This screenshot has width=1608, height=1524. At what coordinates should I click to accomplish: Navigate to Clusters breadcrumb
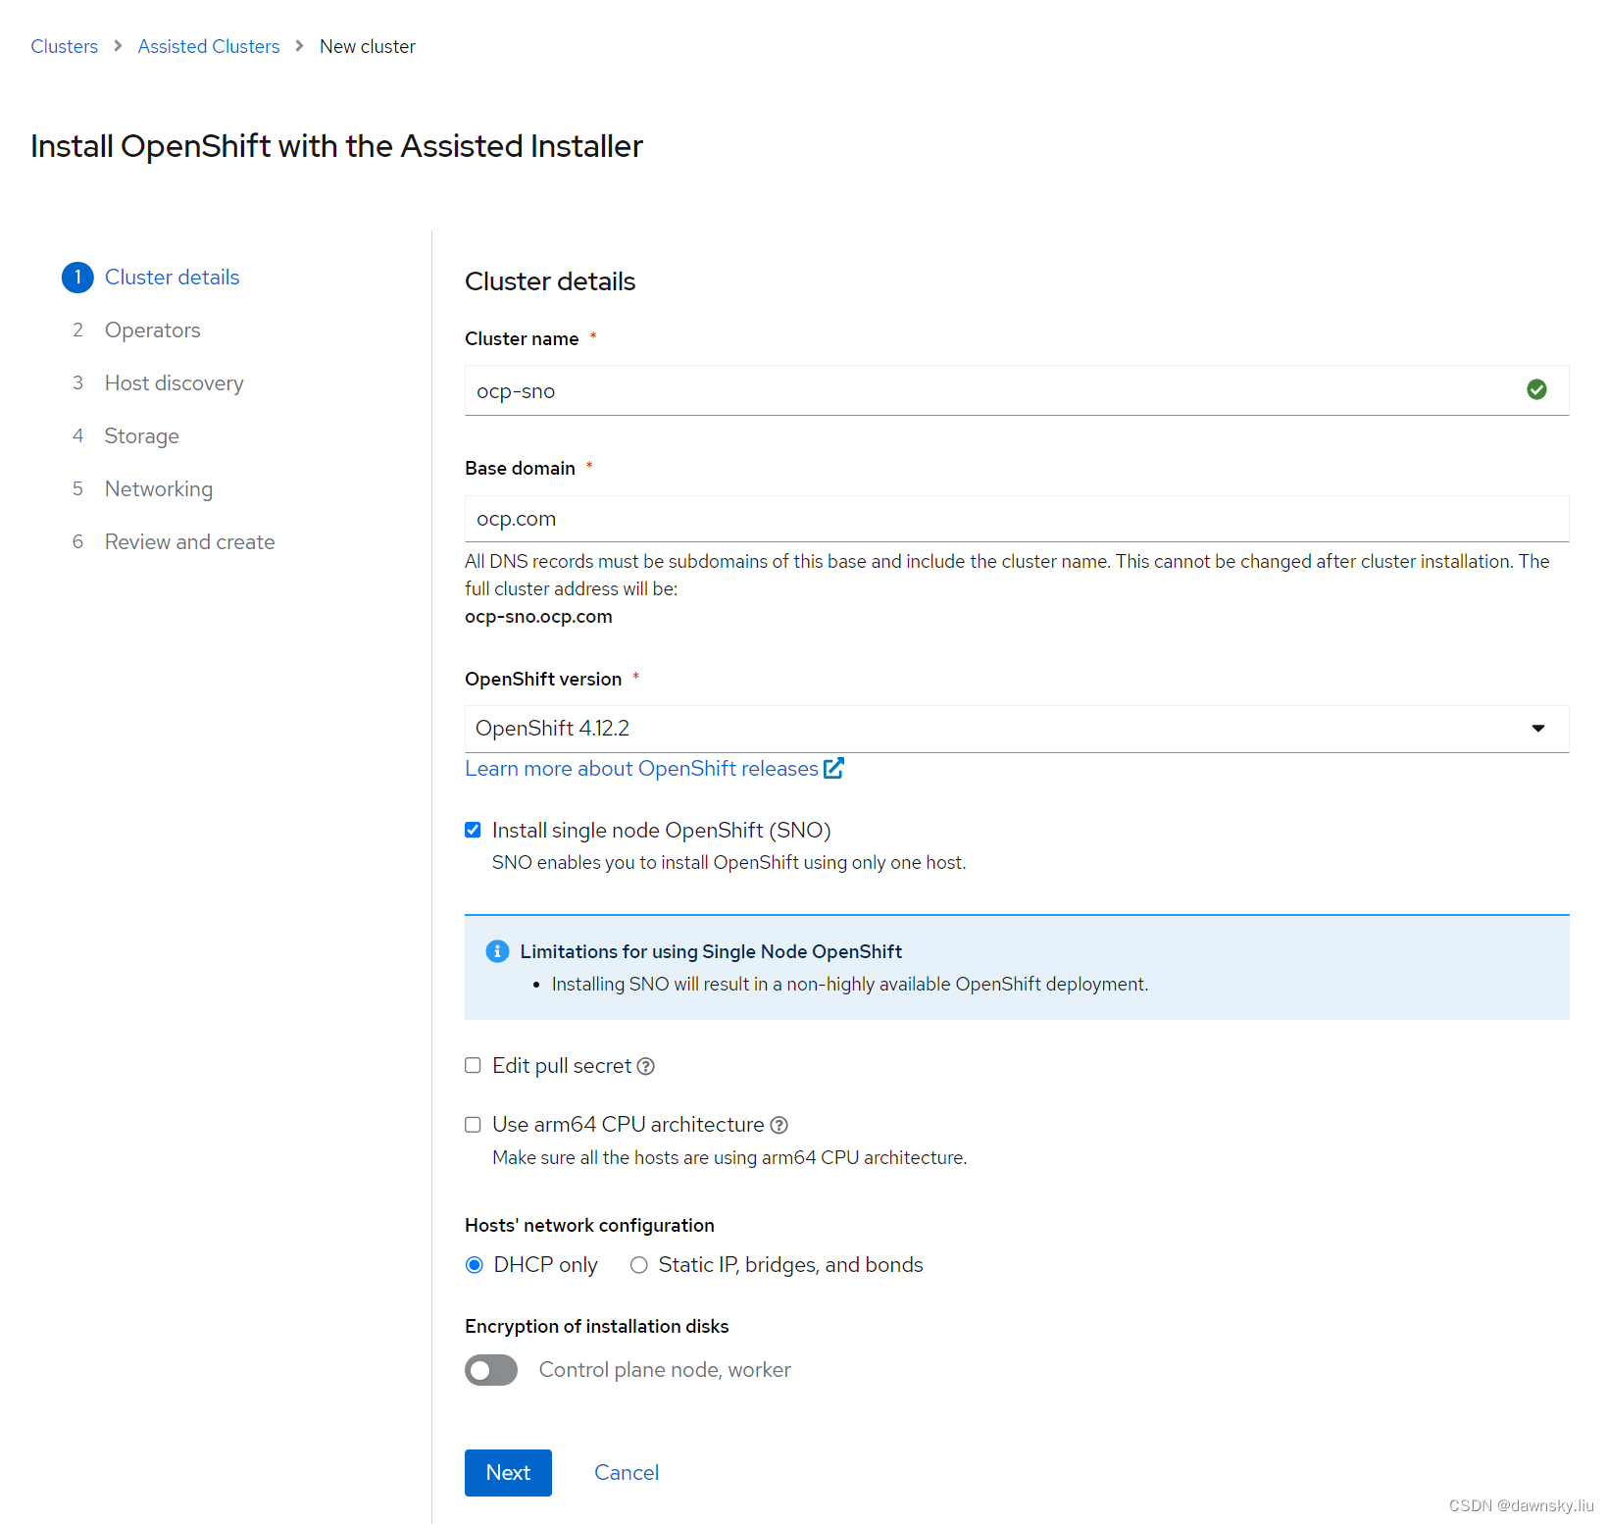(x=65, y=46)
